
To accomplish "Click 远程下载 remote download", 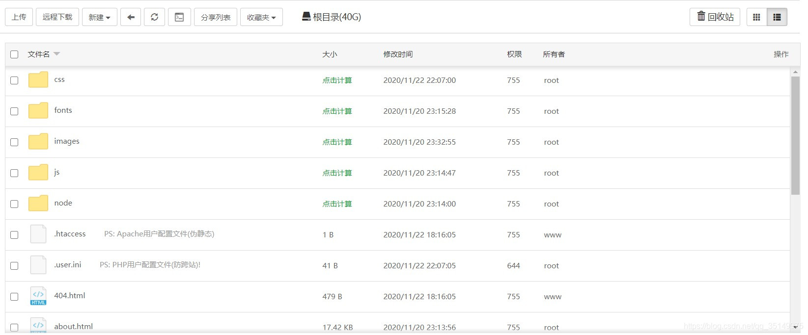I will pos(57,17).
